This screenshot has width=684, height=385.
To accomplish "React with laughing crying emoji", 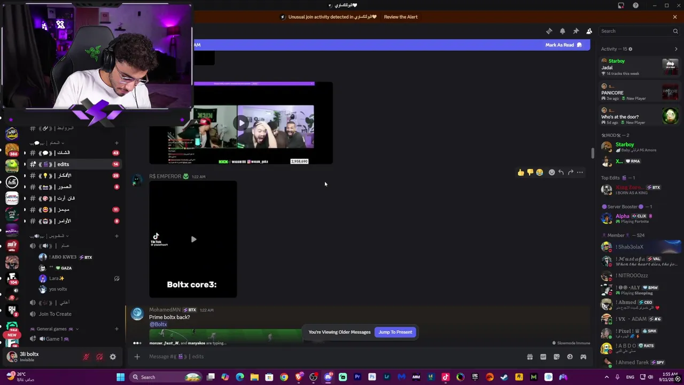I will [540, 172].
